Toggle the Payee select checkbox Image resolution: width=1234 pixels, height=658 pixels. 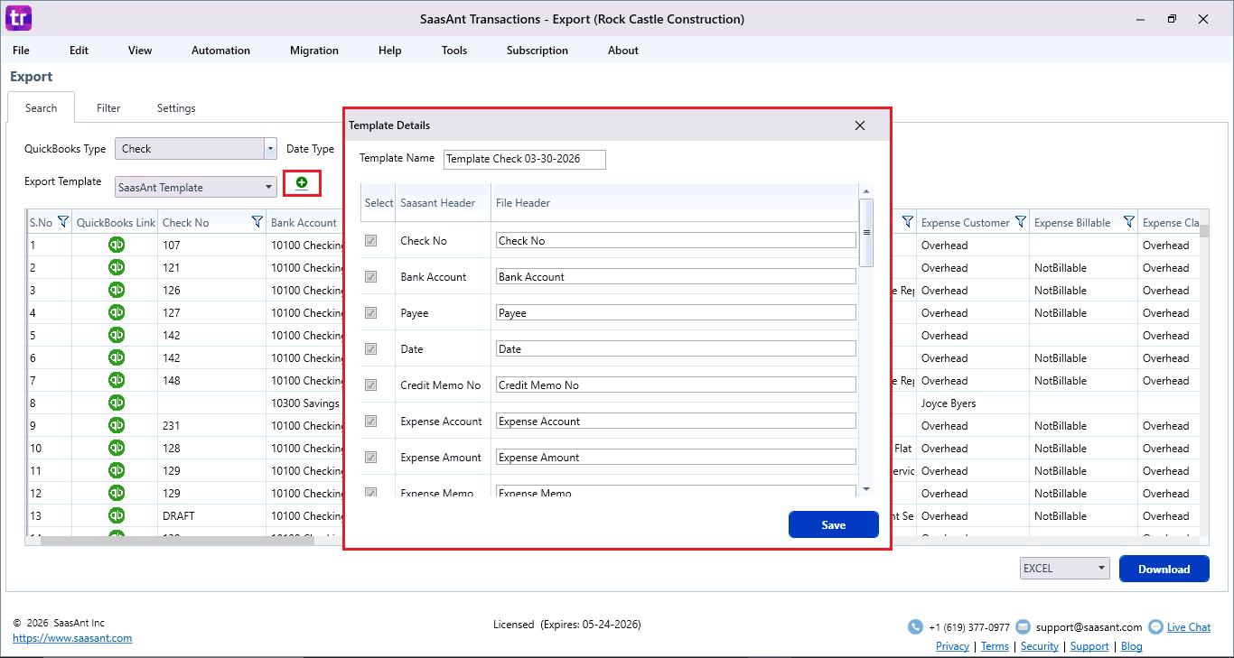(370, 313)
